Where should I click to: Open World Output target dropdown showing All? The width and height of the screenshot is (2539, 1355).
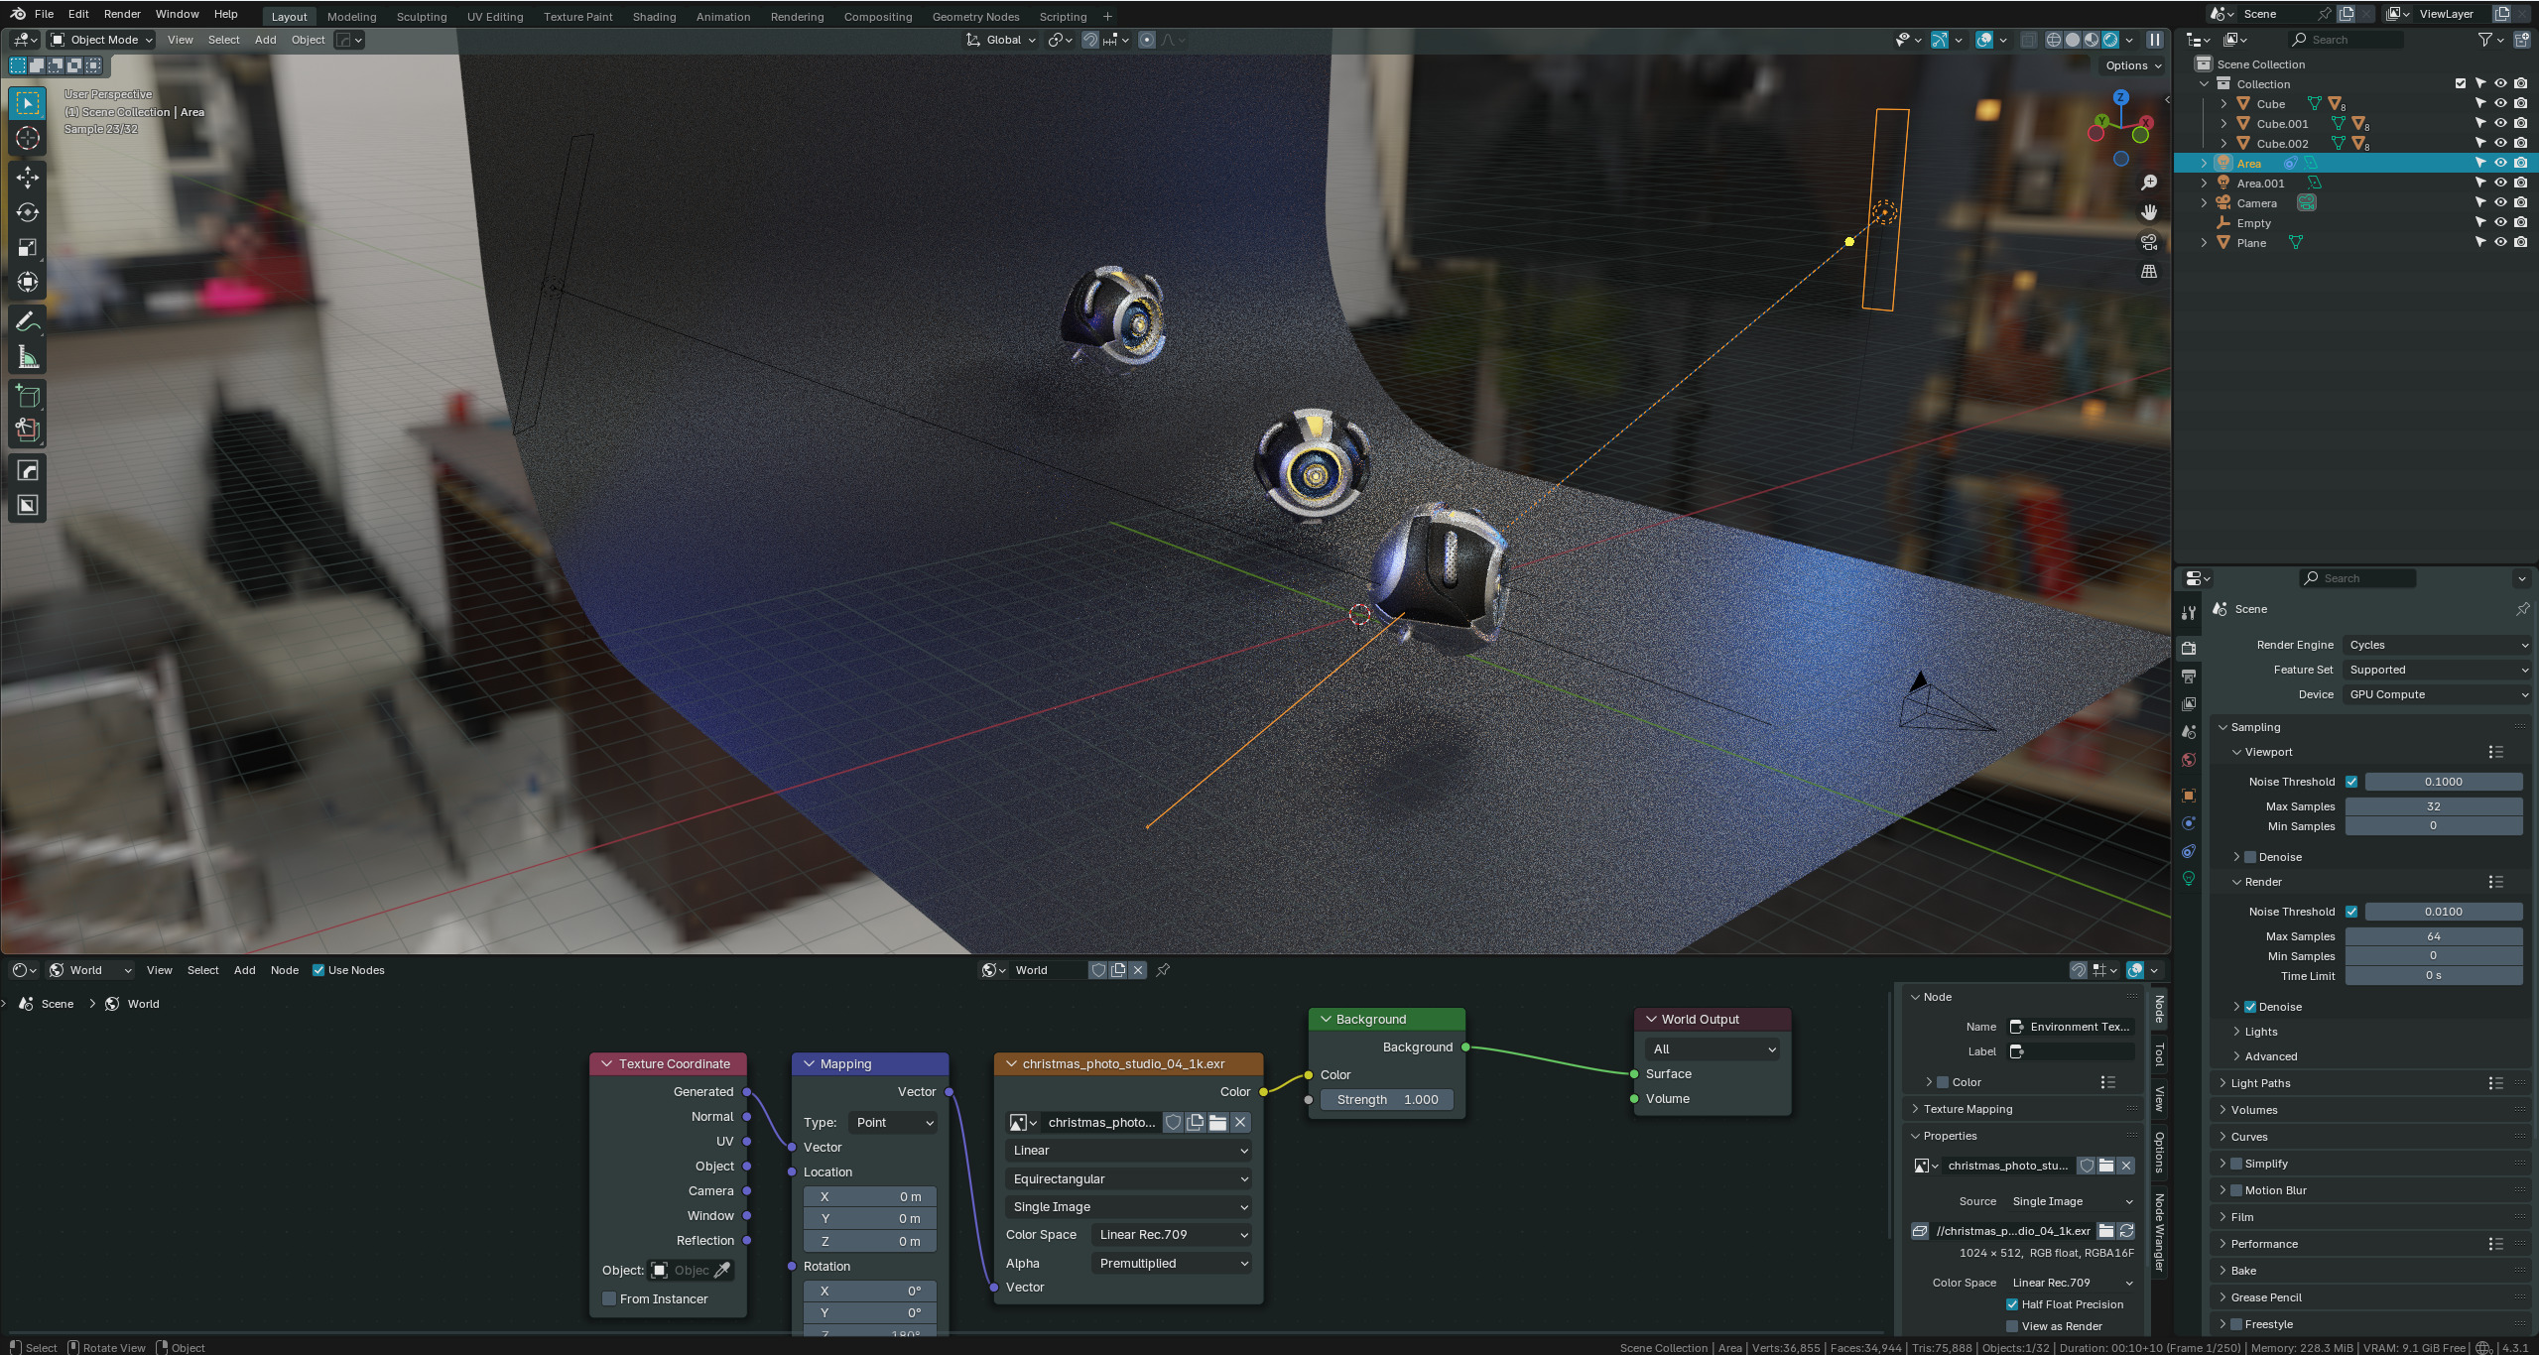[x=1712, y=1049]
